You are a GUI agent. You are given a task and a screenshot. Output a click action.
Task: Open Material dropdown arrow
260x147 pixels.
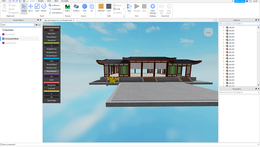pyautogui.click(x=101, y=13)
